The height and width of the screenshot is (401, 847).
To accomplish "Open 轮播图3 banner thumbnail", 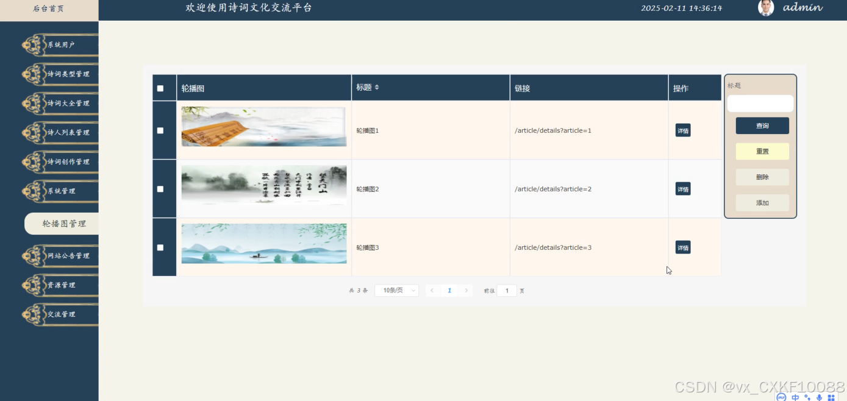I will point(264,244).
